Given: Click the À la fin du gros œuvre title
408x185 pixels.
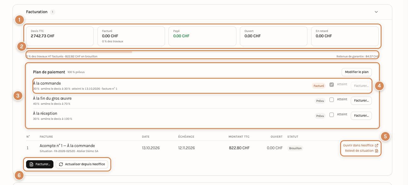Looking at the screenshot, I should pos(52,98).
